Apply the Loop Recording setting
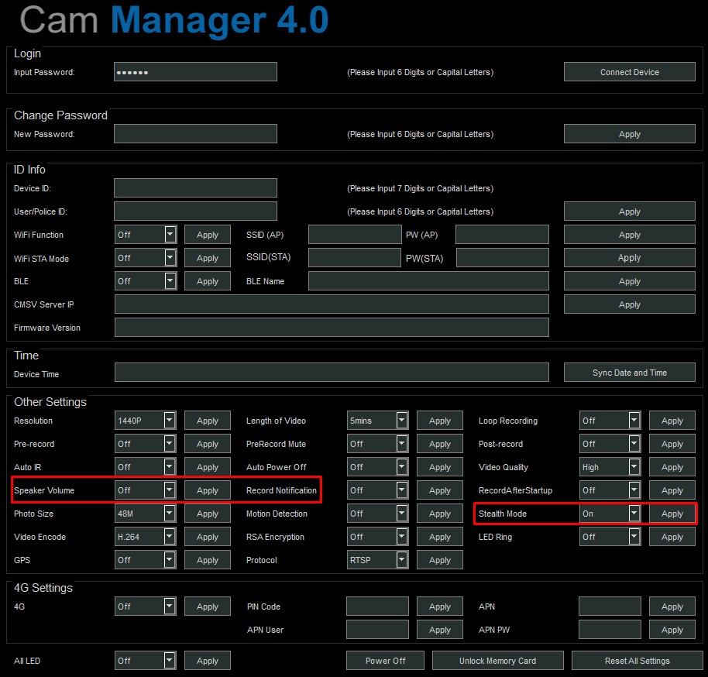 click(x=672, y=421)
